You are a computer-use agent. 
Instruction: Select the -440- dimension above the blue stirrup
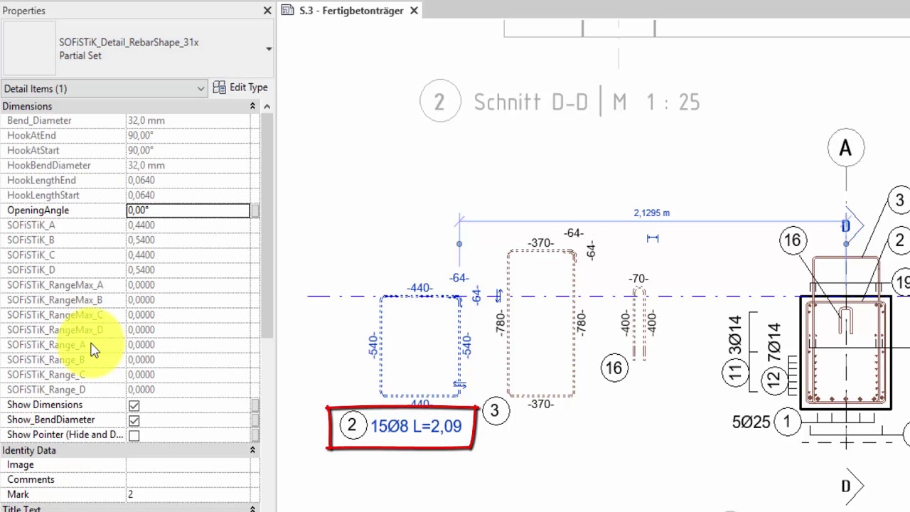click(419, 289)
